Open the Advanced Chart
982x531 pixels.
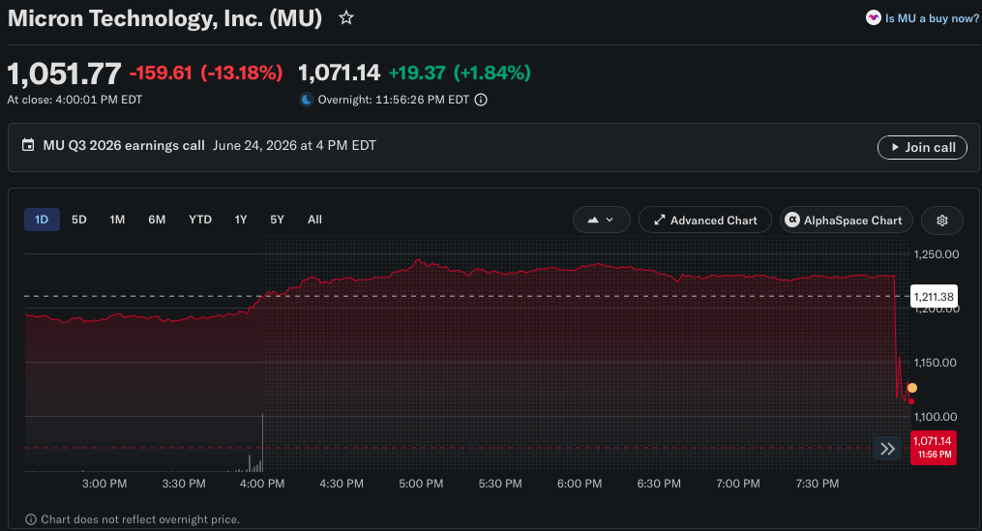(x=704, y=220)
